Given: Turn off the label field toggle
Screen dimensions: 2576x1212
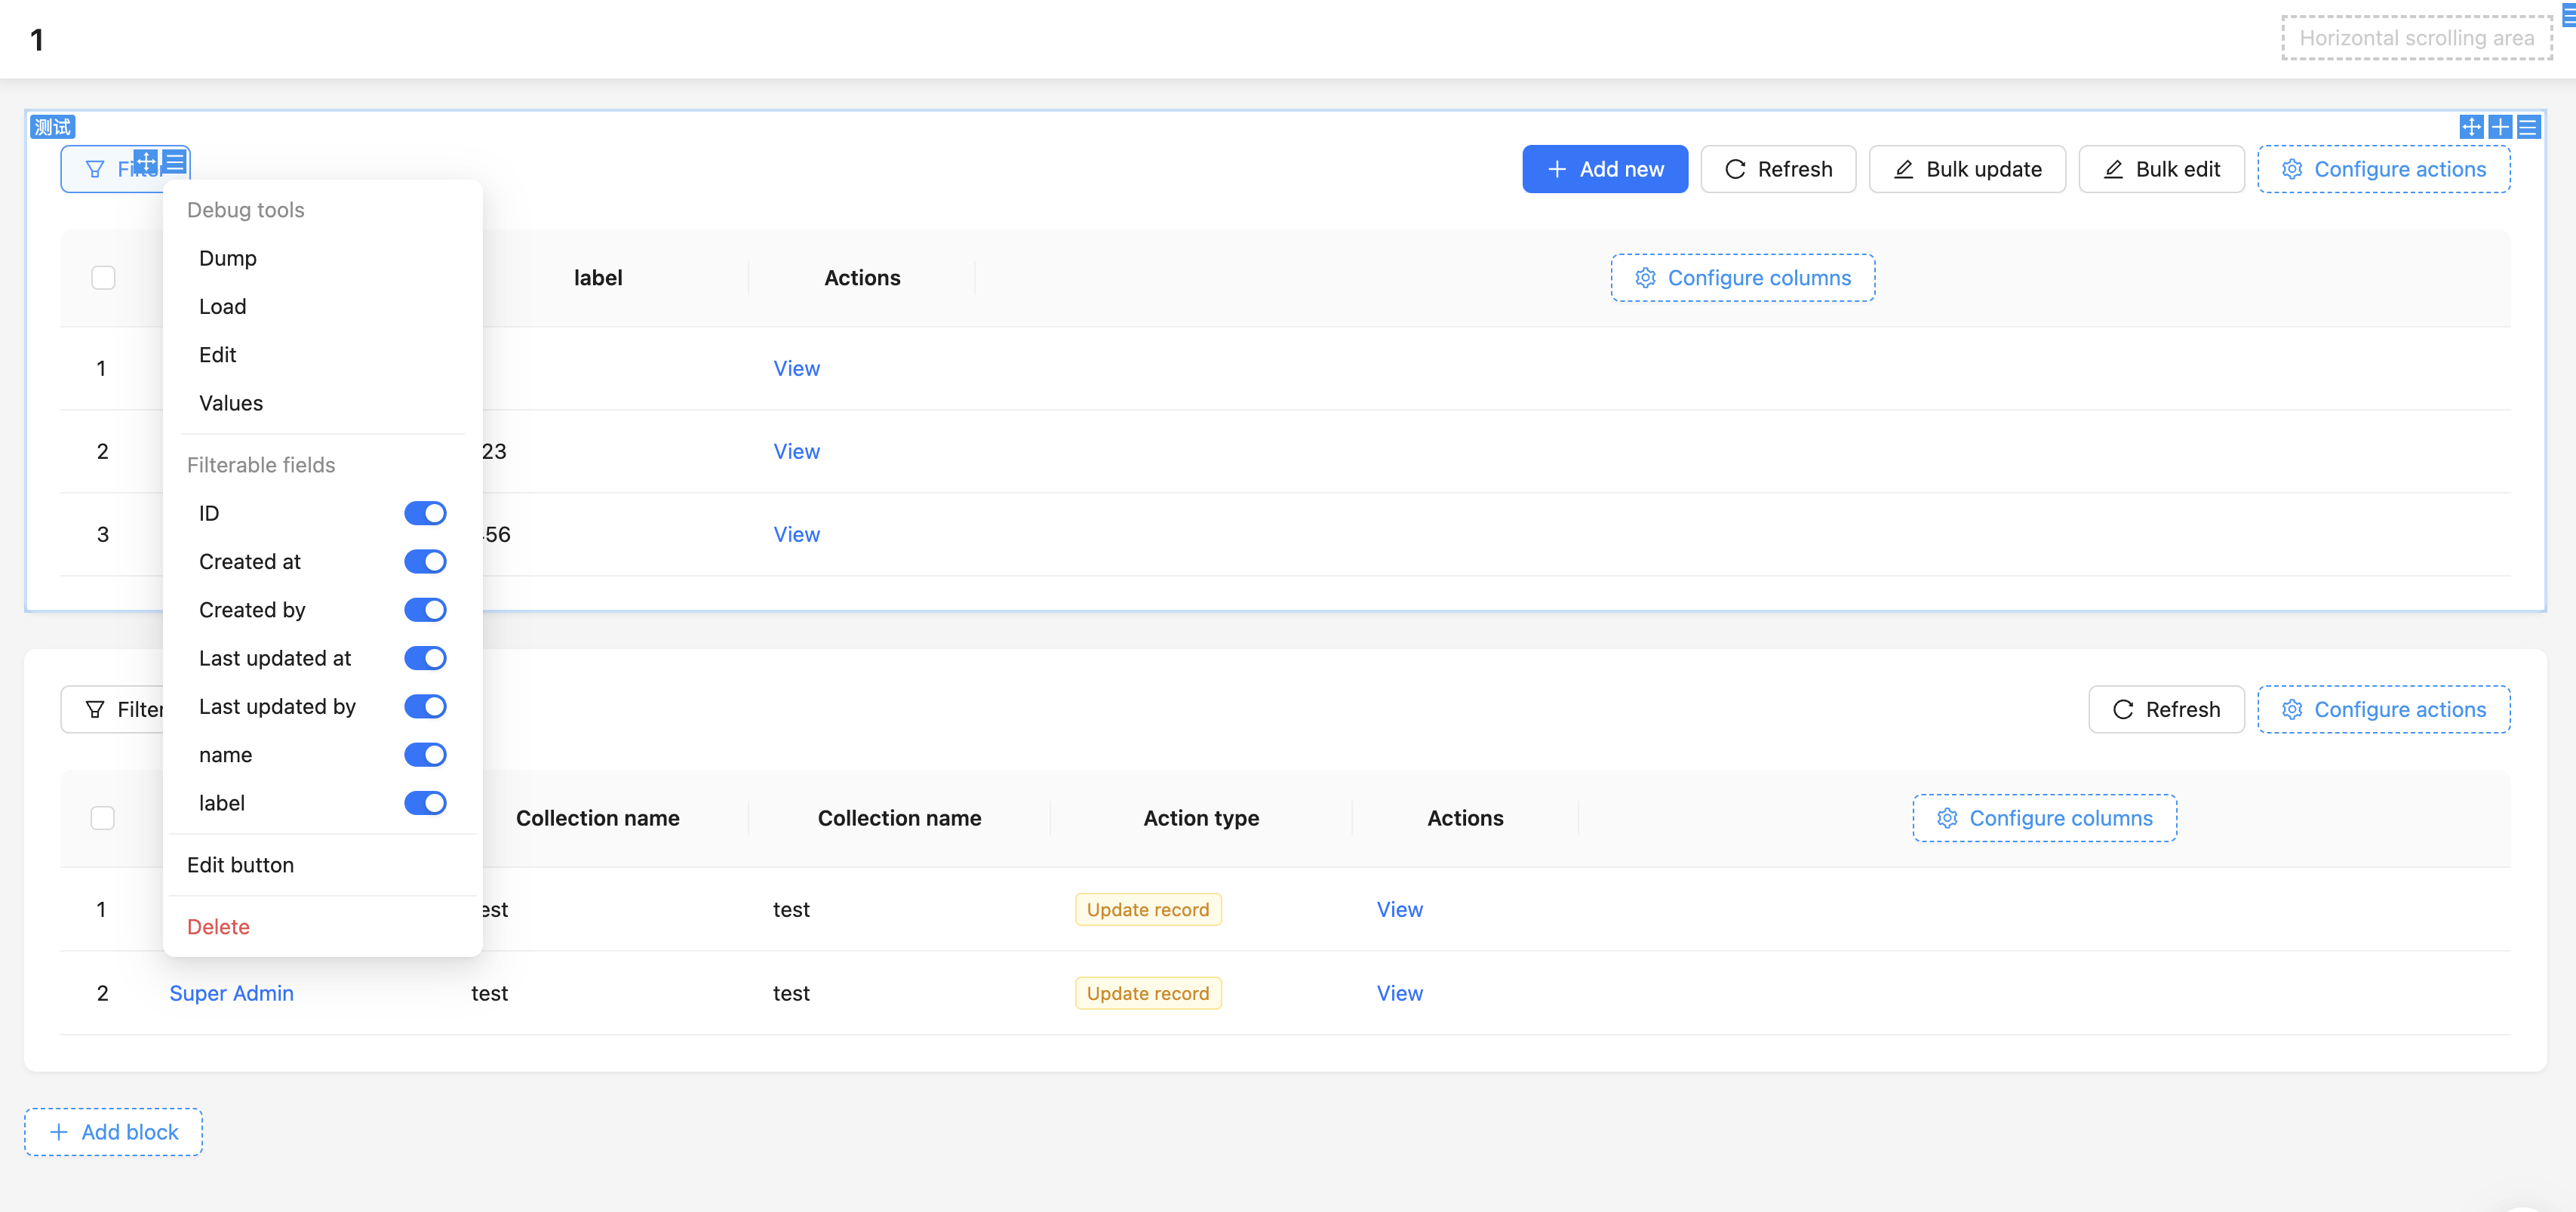Looking at the screenshot, I should (x=425, y=803).
